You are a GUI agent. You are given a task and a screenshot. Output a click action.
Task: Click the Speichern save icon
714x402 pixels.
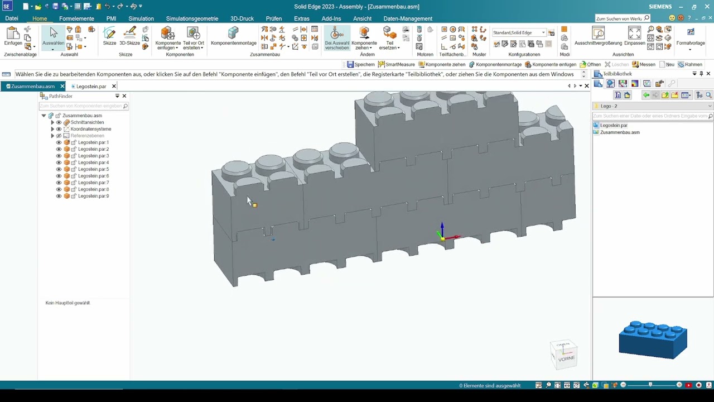point(360,64)
